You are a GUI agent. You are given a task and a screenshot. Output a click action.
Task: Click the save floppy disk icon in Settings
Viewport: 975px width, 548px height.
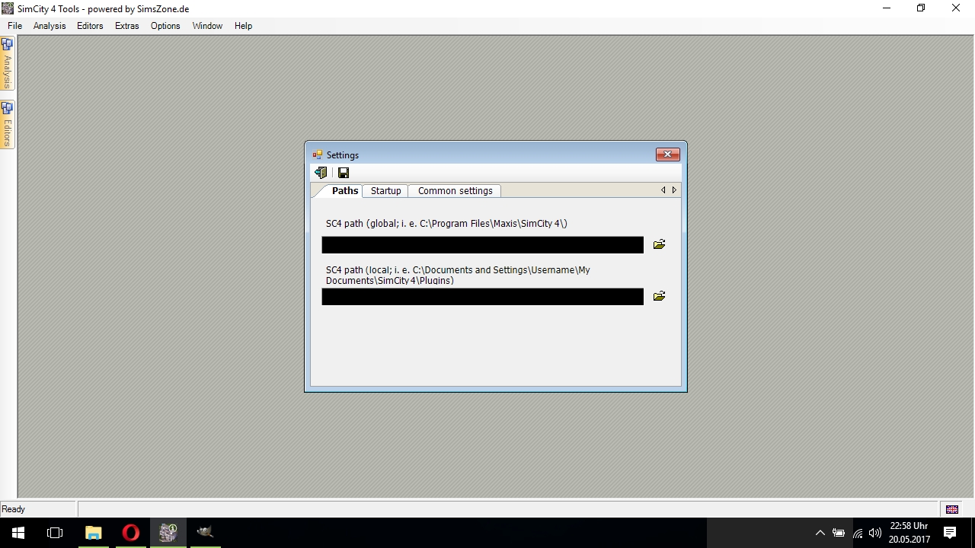[x=344, y=173]
